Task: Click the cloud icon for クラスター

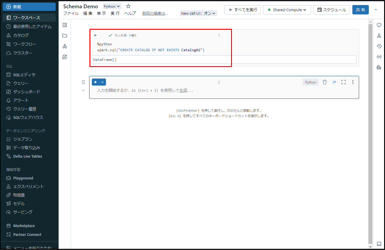Action: [x=9, y=53]
